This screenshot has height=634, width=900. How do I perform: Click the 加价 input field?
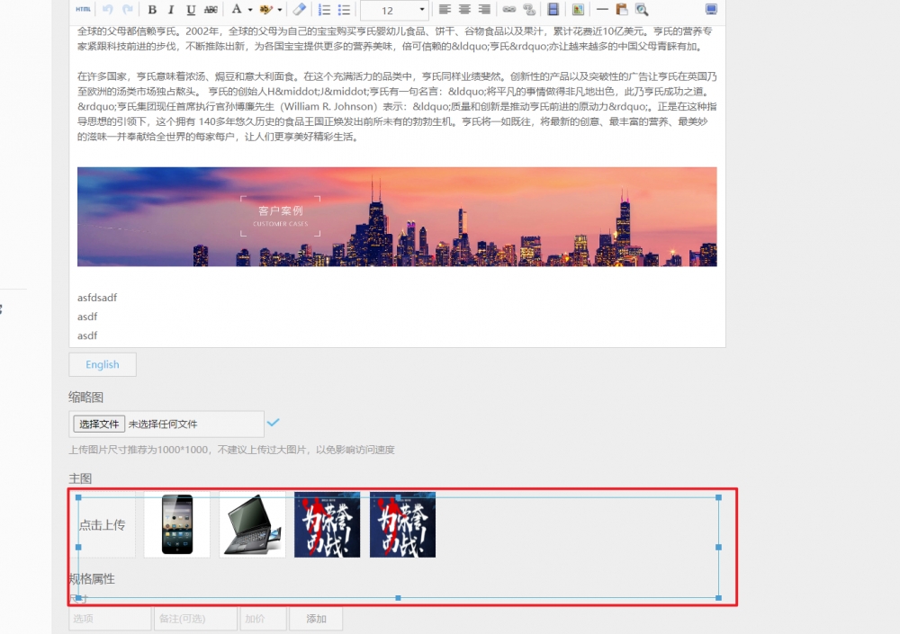pos(264,619)
